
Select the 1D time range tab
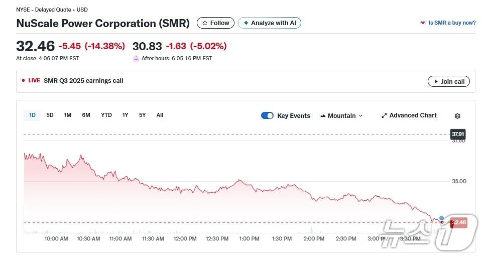pyautogui.click(x=32, y=115)
